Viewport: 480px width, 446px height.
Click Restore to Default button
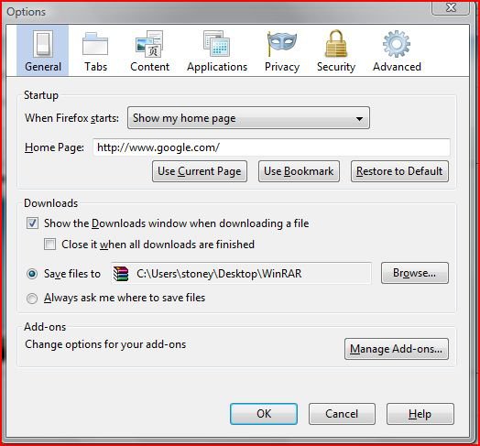[399, 171]
